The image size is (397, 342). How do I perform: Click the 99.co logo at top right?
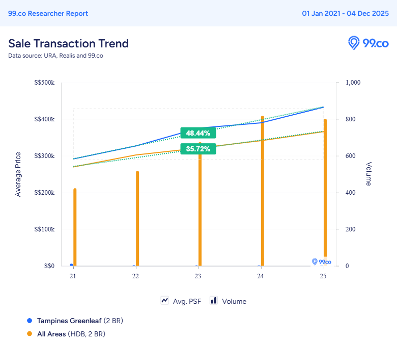coord(368,43)
